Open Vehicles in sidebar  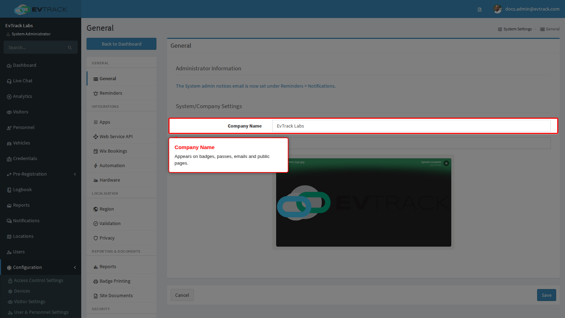click(x=41, y=143)
